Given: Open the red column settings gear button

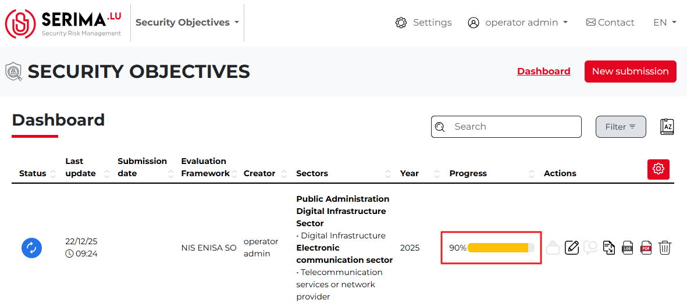Looking at the screenshot, I should pyautogui.click(x=658, y=169).
